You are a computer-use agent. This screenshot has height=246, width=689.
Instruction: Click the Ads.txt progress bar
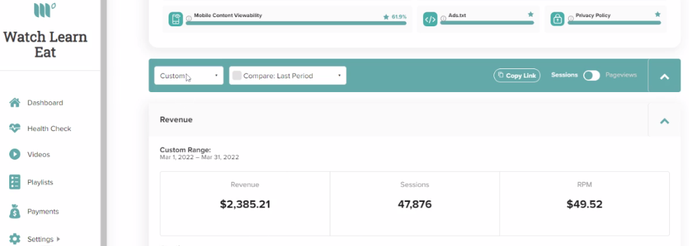[487, 23]
